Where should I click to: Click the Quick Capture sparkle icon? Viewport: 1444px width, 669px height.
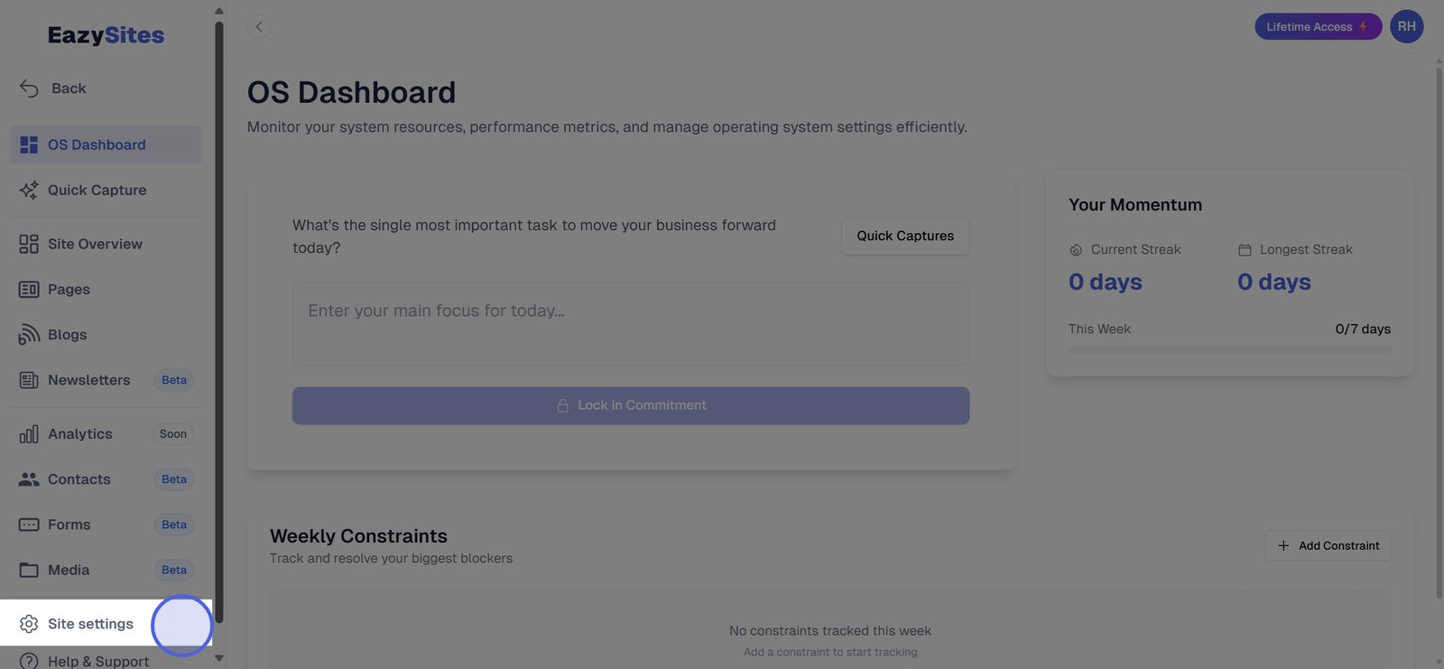(29, 190)
